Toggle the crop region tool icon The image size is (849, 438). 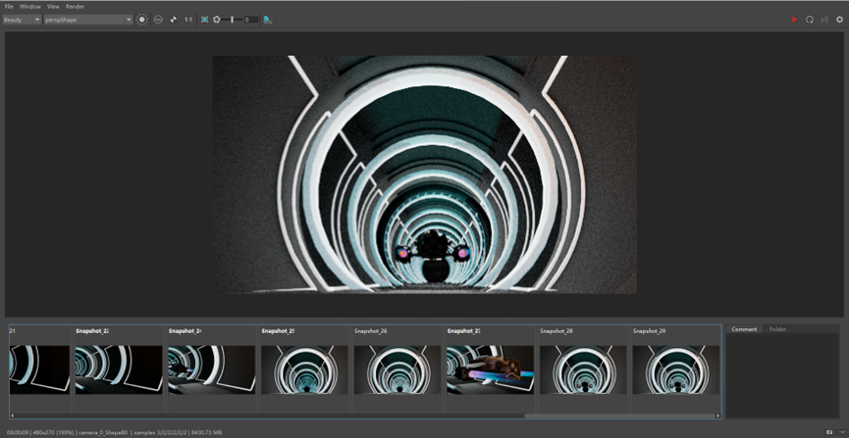tap(205, 20)
